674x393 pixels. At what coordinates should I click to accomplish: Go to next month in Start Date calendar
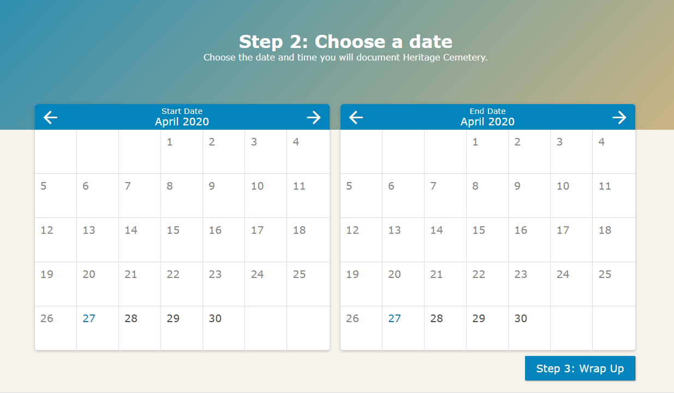314,117
